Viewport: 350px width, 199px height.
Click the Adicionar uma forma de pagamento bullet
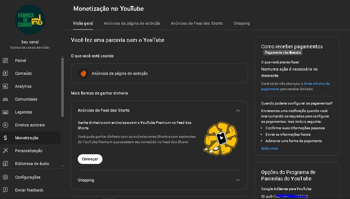293,141
